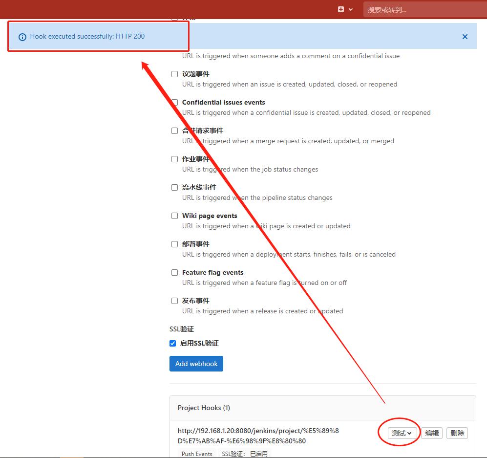Click the info icon in the success alert
Viewport: 487px width, 458px height.
click(x=23, y=36)
